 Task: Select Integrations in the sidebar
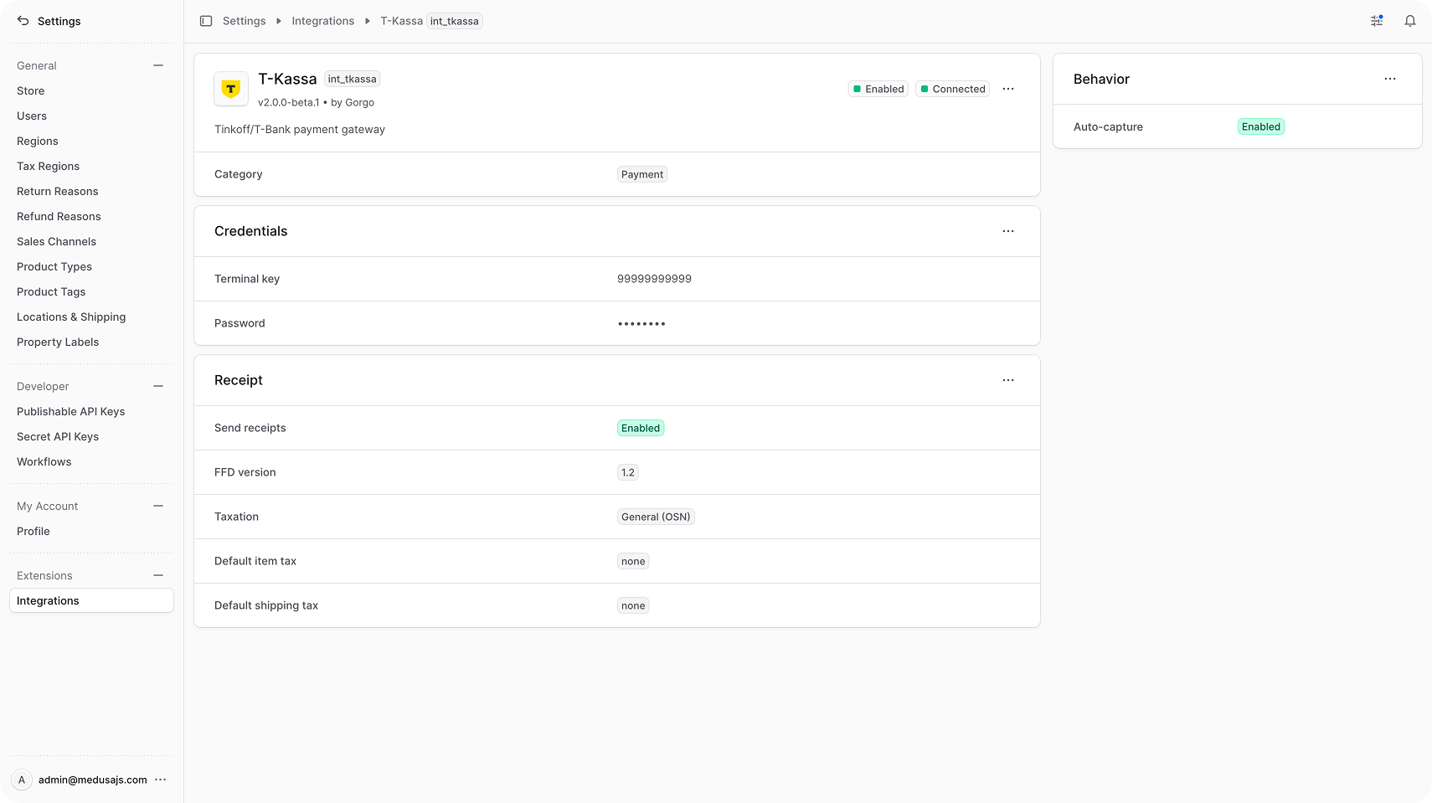click(91, 600)
